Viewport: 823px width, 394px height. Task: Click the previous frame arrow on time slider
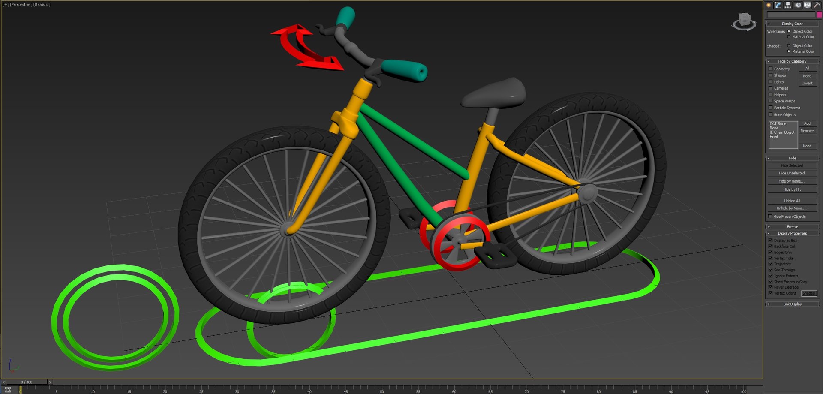coord(4,382)
